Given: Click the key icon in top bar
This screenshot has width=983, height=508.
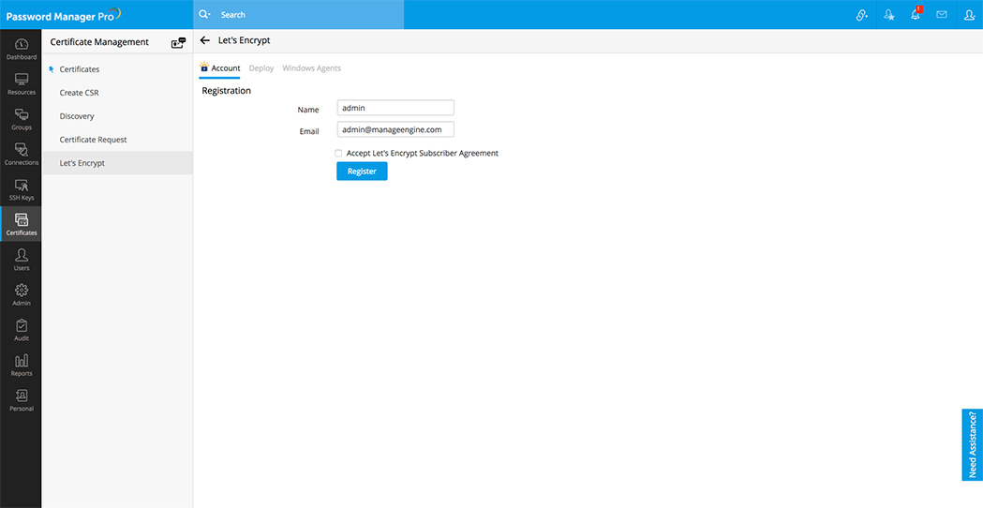Looking at the screenshot, I should point(861,15).
